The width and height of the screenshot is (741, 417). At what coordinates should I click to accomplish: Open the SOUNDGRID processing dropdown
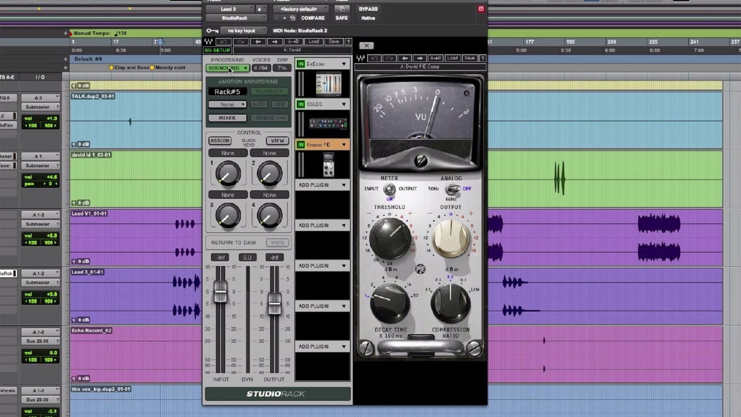[228, 69]
